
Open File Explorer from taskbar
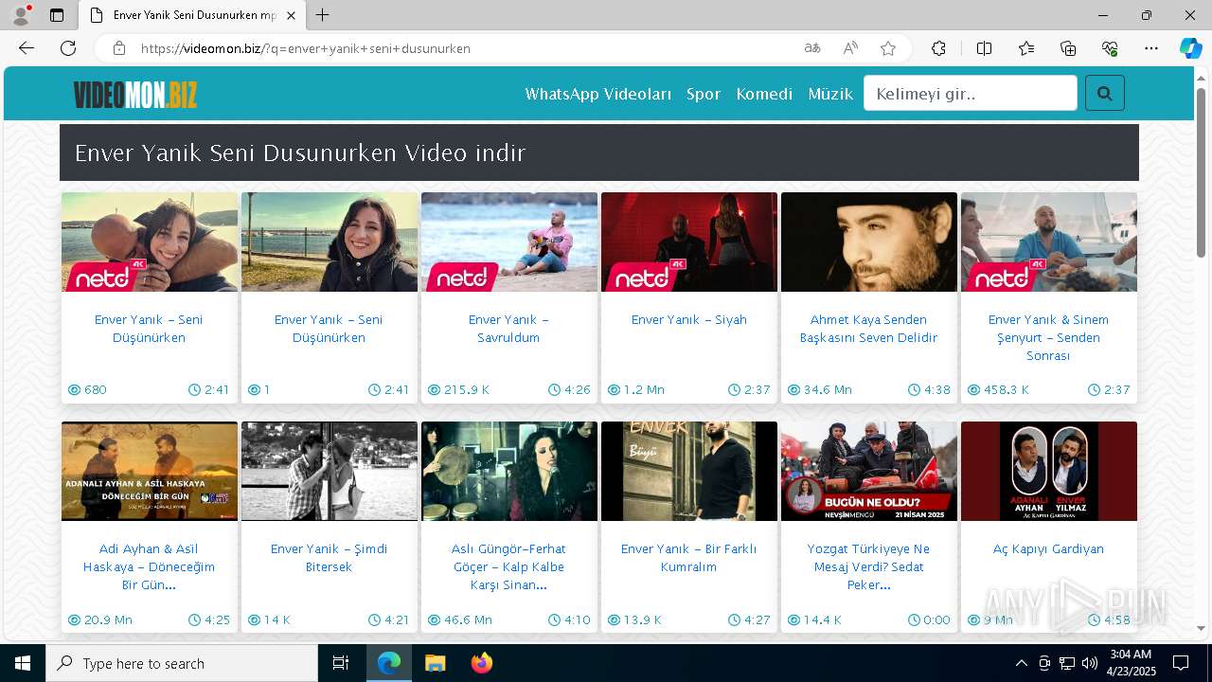[x=435, y=663]
